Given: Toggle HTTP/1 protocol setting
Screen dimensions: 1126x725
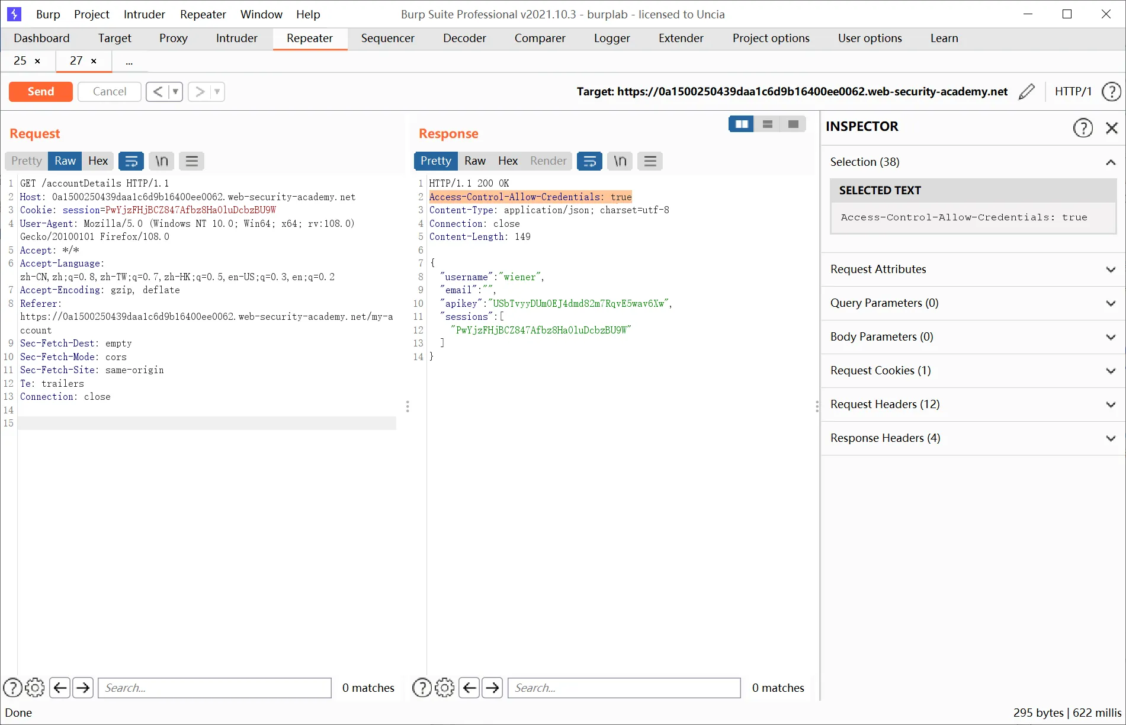Looking at the screenshot, I should [x=1073, y=91].
